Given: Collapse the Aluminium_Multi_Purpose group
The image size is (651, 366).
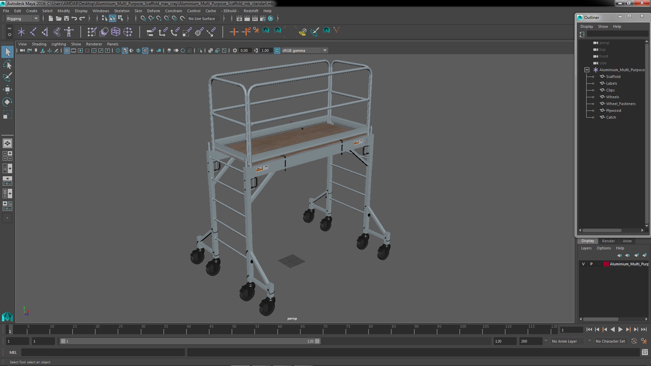Looking at the screenshot, I should [x=587, y=70].
